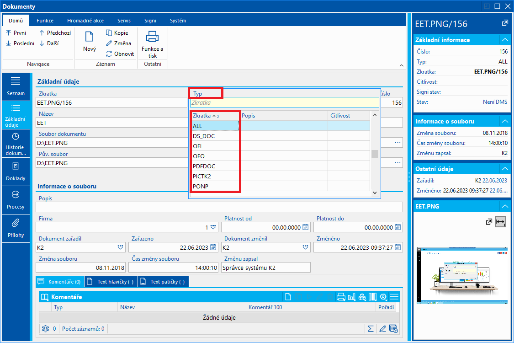Collapse the Informace o souboru panel section
Image resolution: width=514 pixels, height=343 pixels.
(x=505, y=121)
